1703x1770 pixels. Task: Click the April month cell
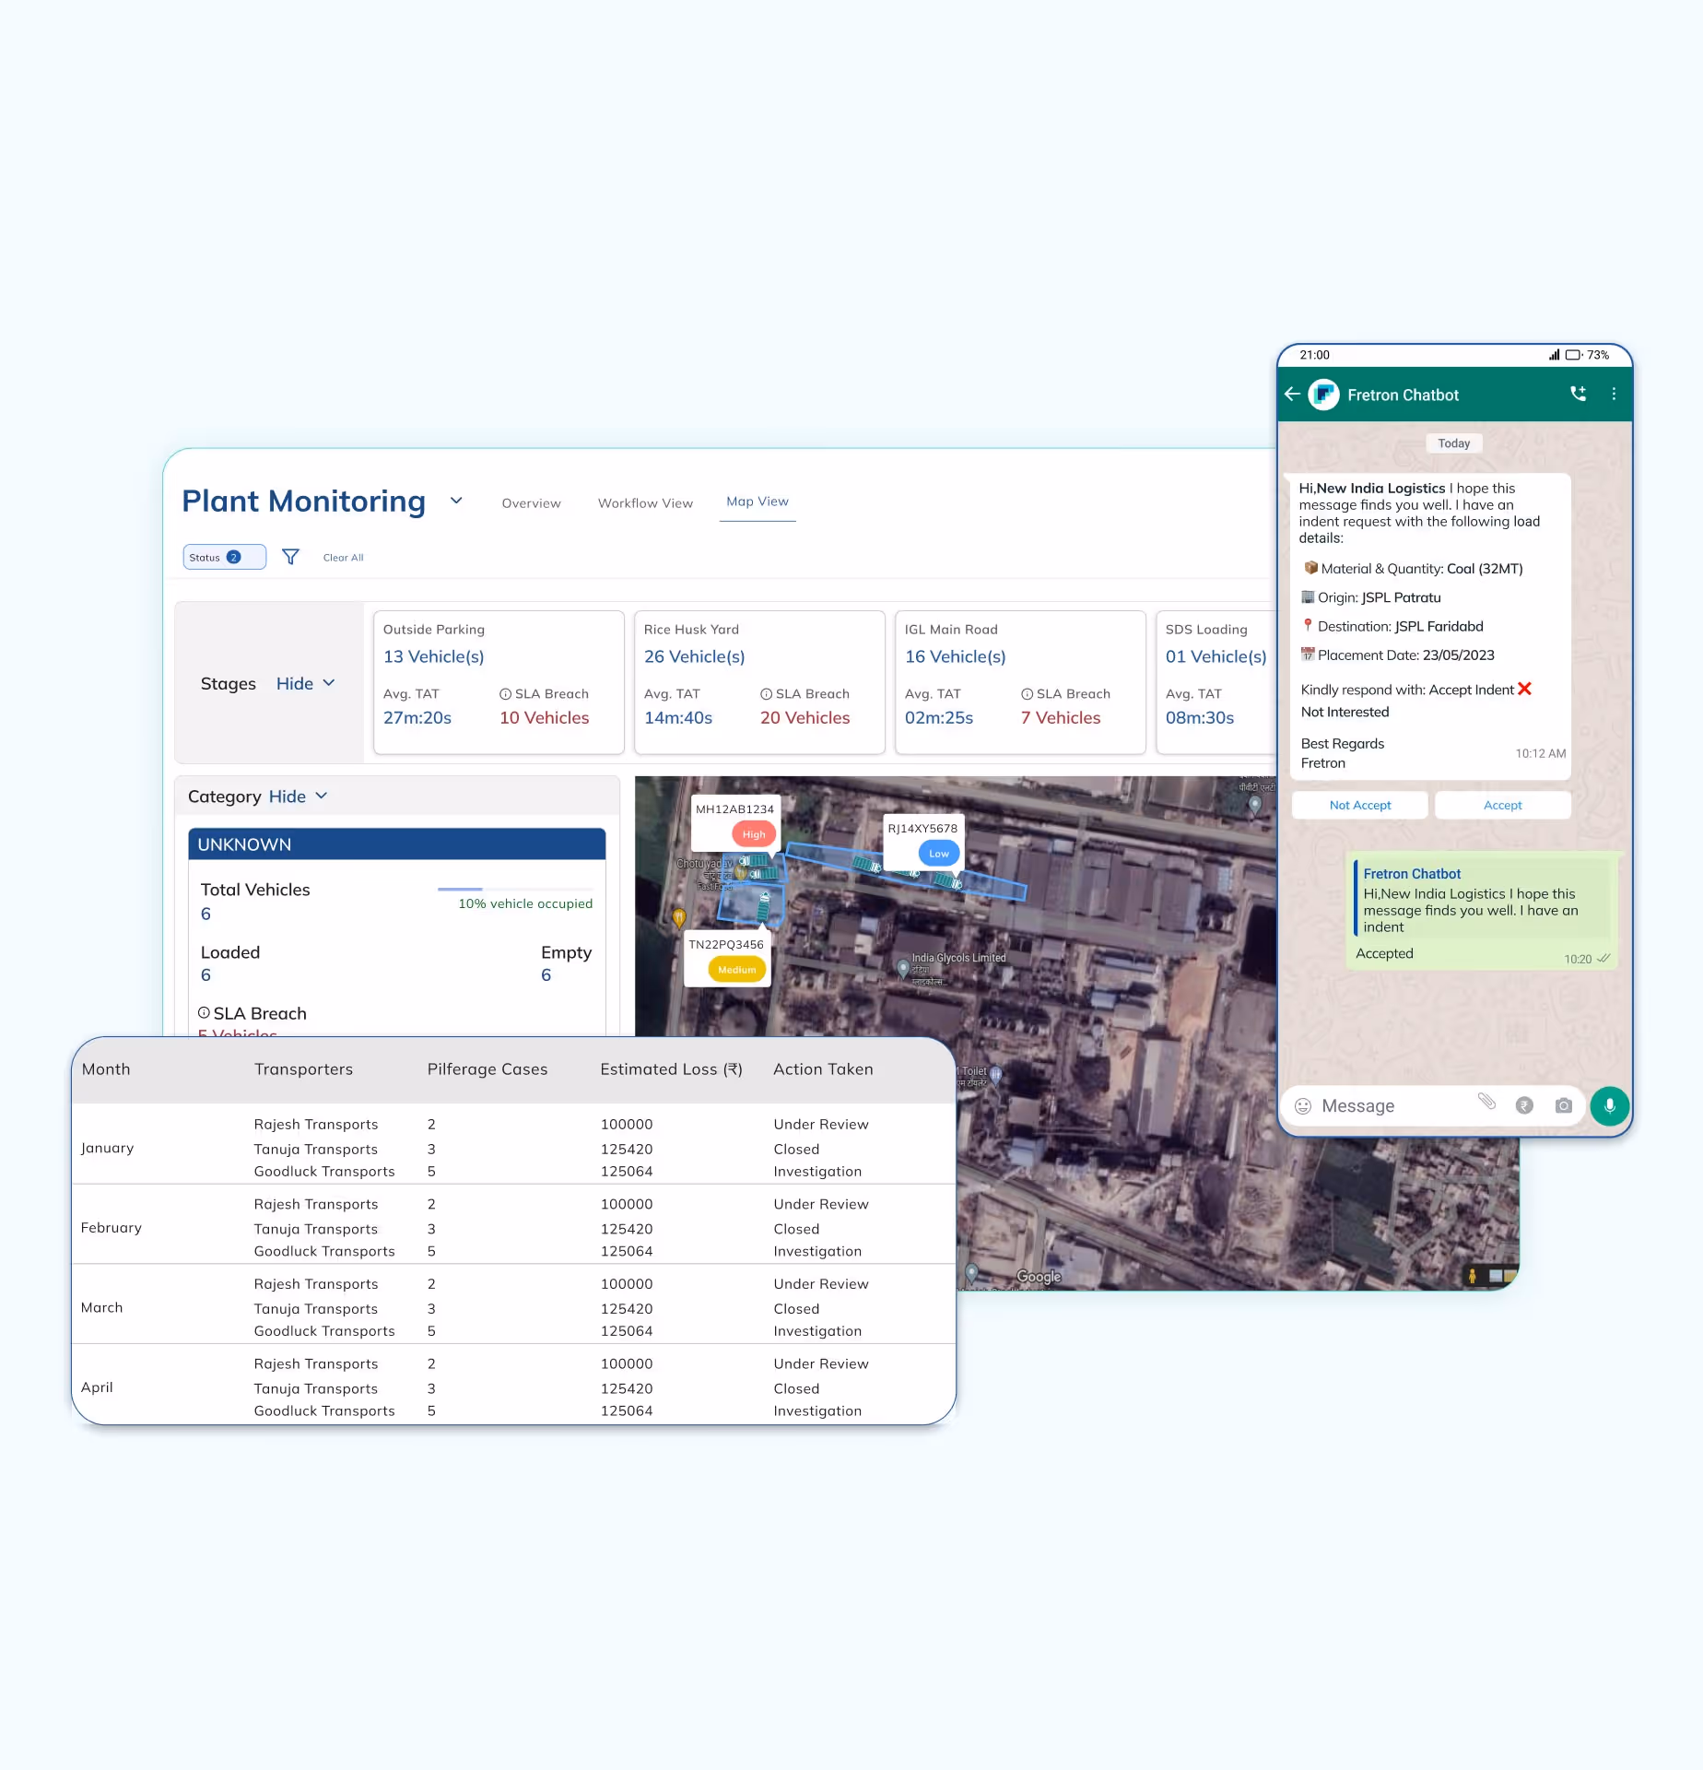pos(97,1387)
